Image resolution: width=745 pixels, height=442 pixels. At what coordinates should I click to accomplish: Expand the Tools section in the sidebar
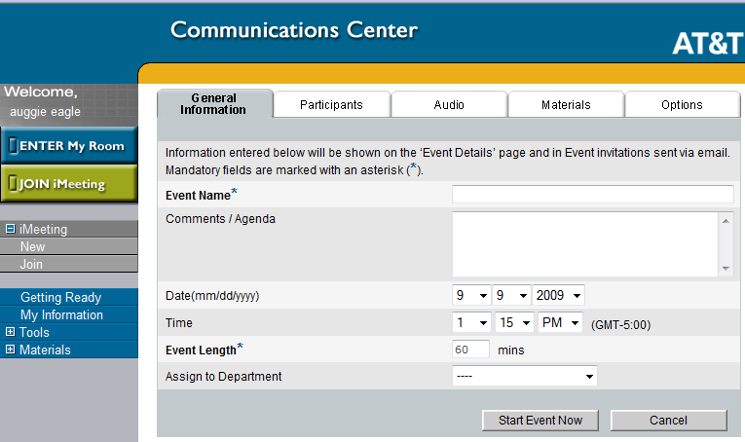[10, 332]
